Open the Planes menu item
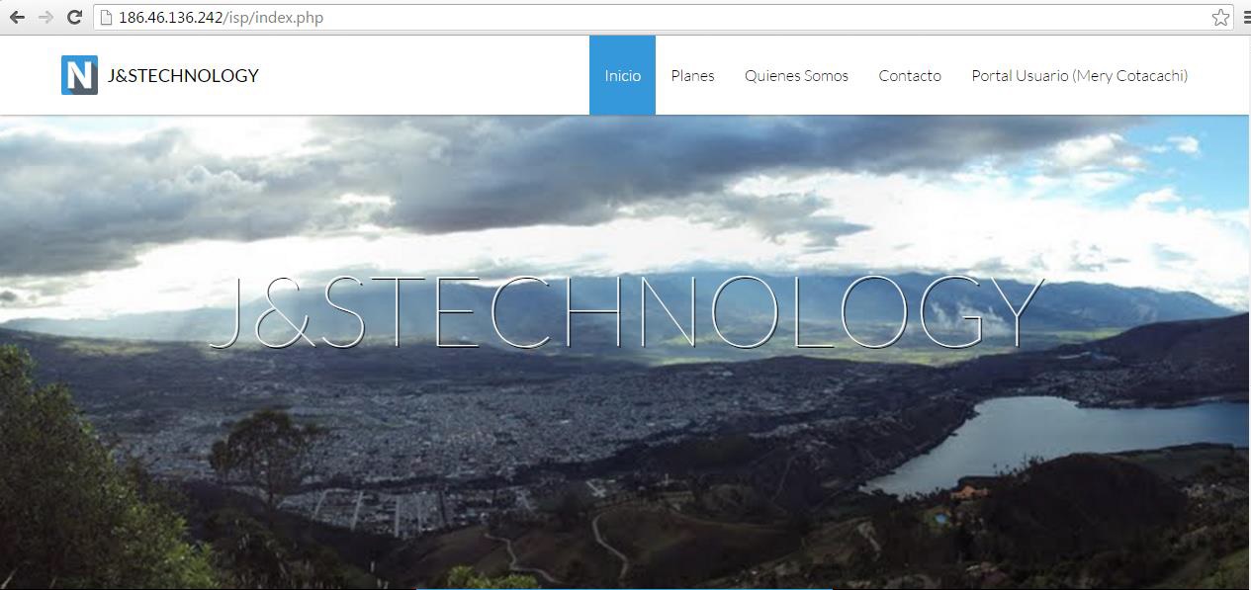Screen dimensions: 1251x590 pos(692,75)
